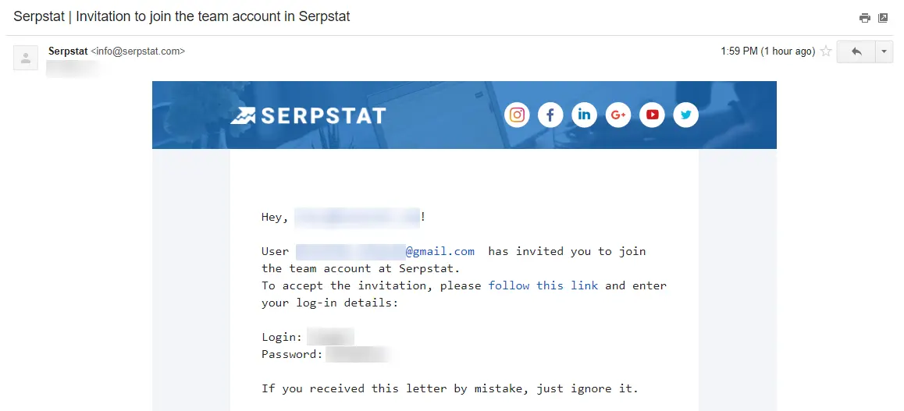904x411 pixels.
Task: Open Serpstat's Instagram page icon
Action: point(517,115)
